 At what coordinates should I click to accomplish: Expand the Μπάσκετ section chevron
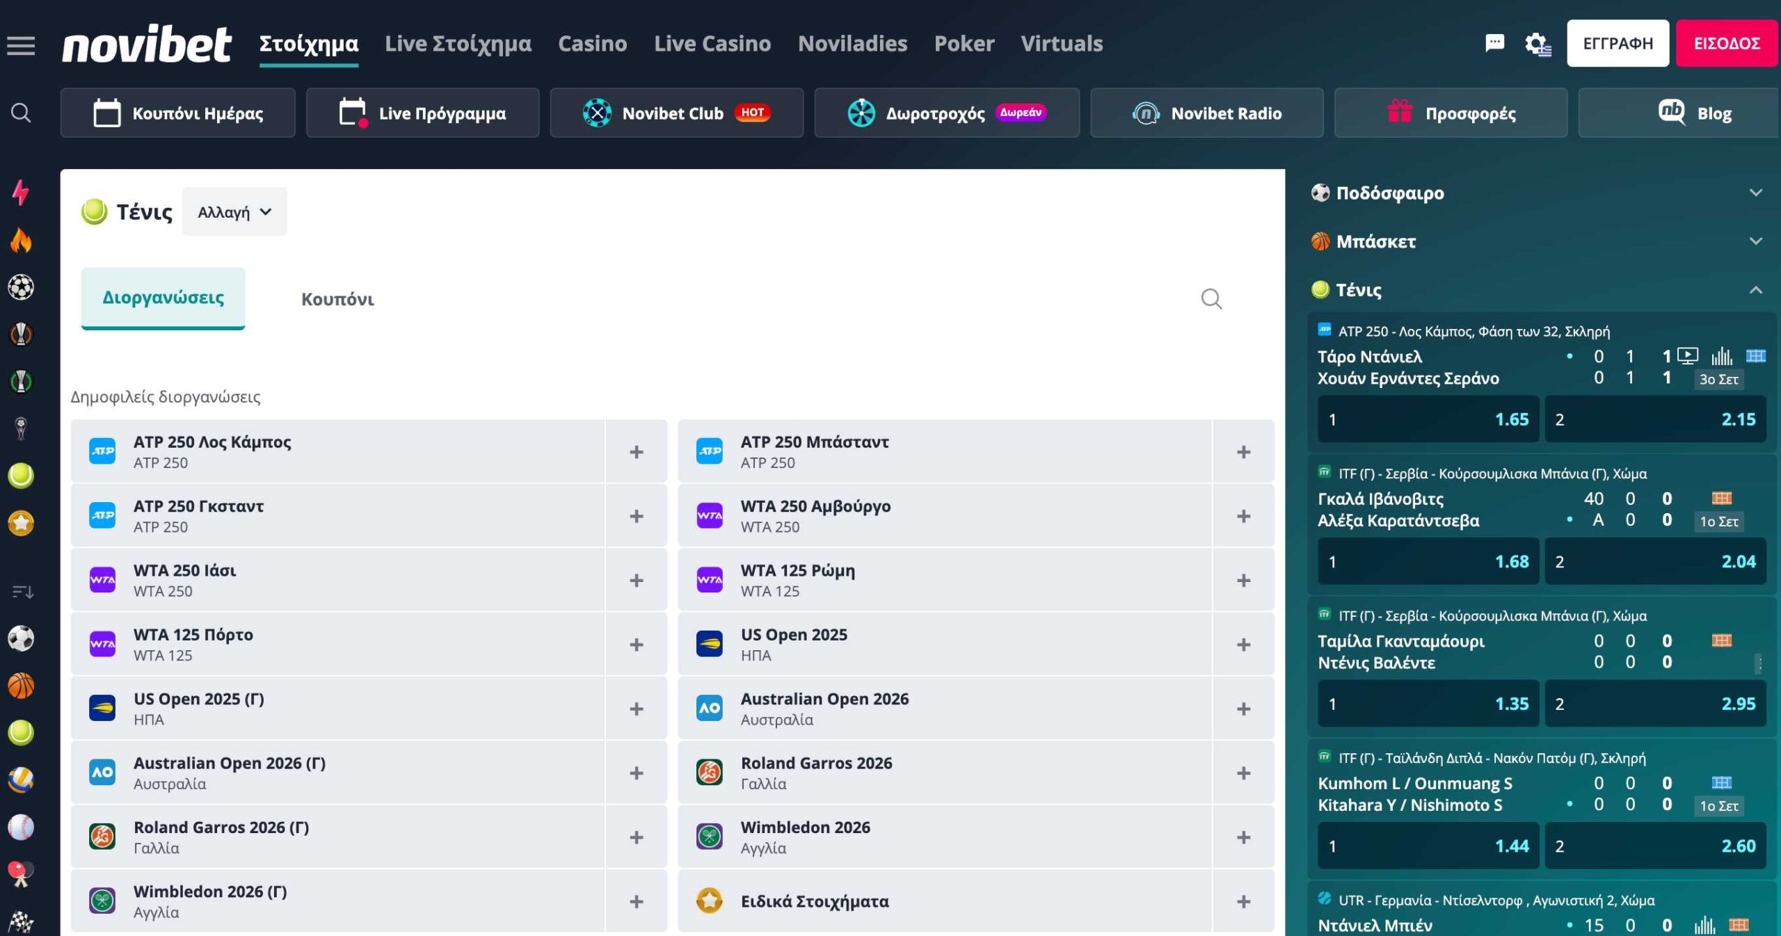pos(1756,241)
